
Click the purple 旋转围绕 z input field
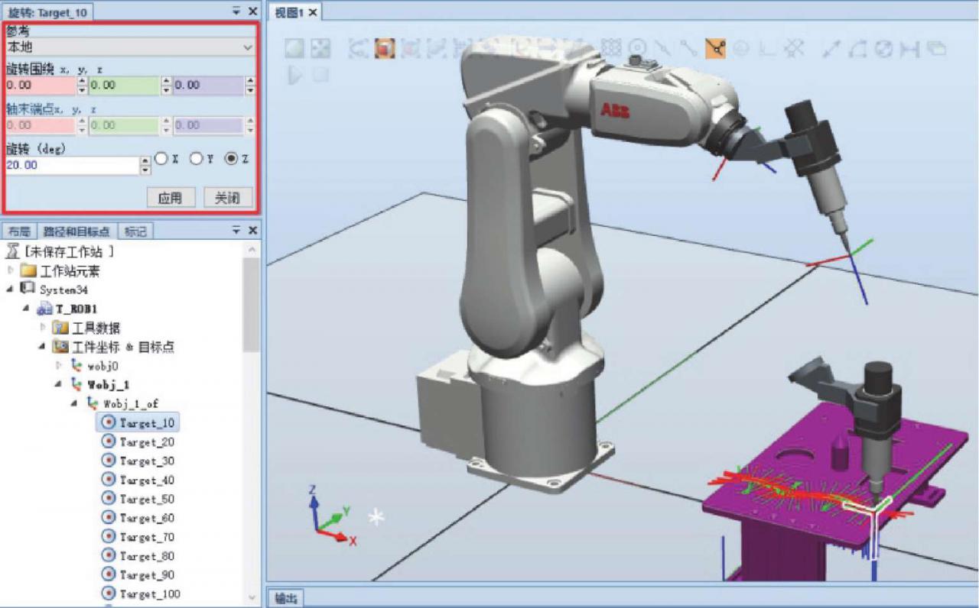click(x=208, y=86)
